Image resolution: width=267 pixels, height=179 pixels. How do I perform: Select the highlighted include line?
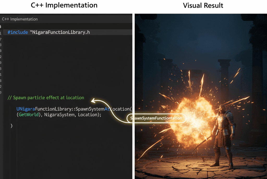pyautogui.click(x=68, y=32)
